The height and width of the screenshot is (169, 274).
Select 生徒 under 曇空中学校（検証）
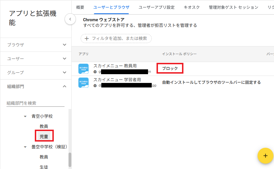coord(44,167)
